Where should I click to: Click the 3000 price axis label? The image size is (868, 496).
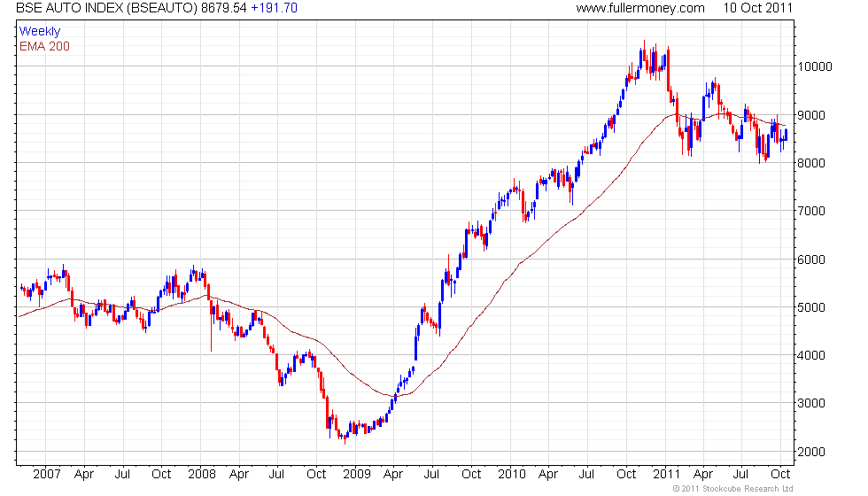[811, 403]
